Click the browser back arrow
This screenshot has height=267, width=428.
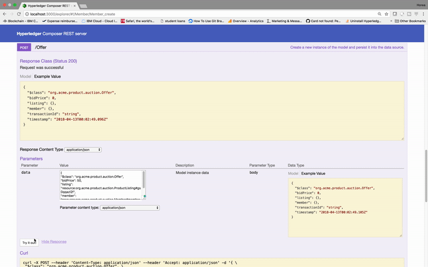point(5,13)
